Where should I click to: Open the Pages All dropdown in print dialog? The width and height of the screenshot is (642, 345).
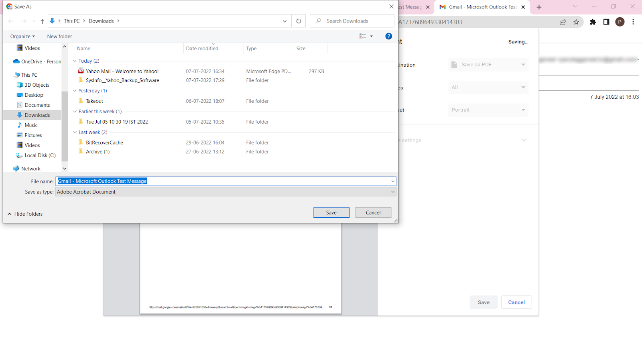click(488, 88)
